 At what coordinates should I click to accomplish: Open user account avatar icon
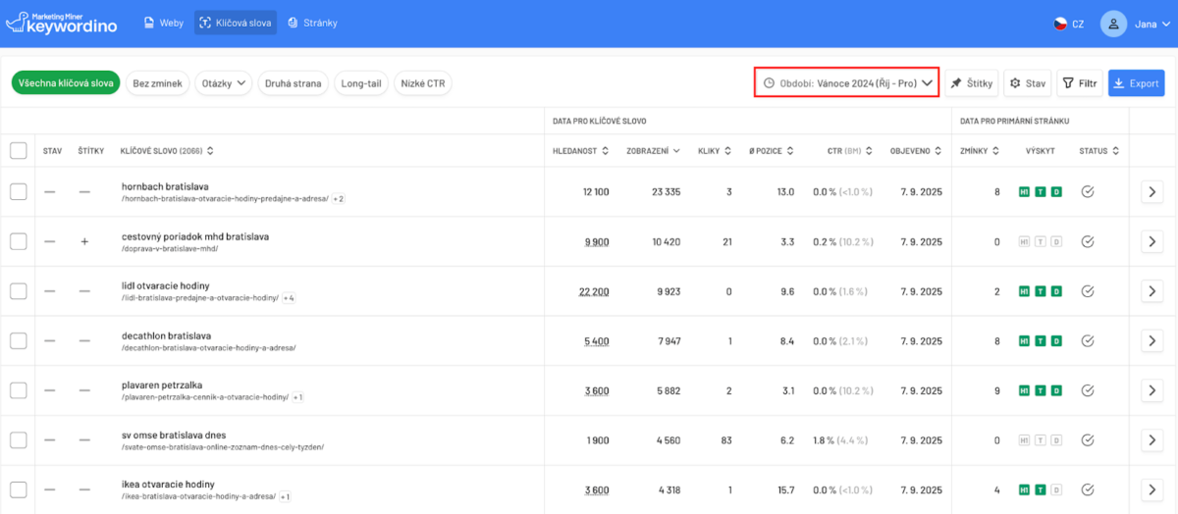pyautogui.click(x=1113, y=24)
